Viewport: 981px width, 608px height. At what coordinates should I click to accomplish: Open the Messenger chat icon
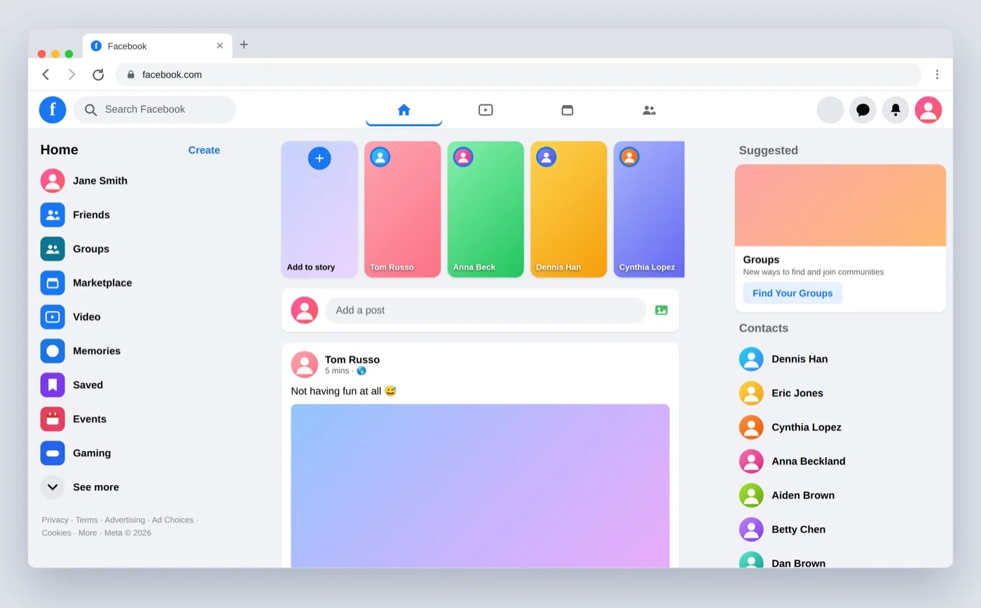coord(863,110)
